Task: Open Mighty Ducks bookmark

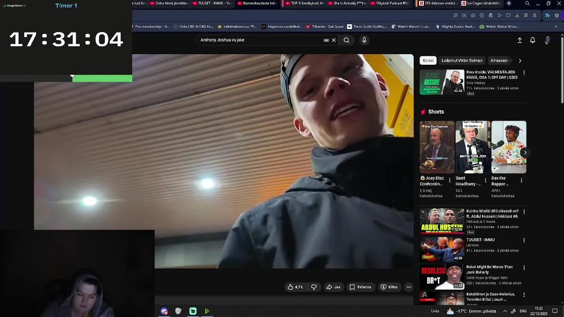Action: click(455, 26)
